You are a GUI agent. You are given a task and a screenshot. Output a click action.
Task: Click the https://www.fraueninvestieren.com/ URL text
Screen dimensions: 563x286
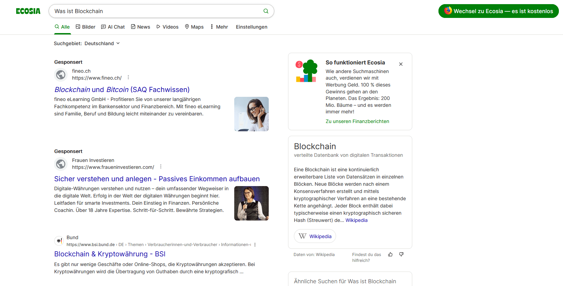click(113, 167)
